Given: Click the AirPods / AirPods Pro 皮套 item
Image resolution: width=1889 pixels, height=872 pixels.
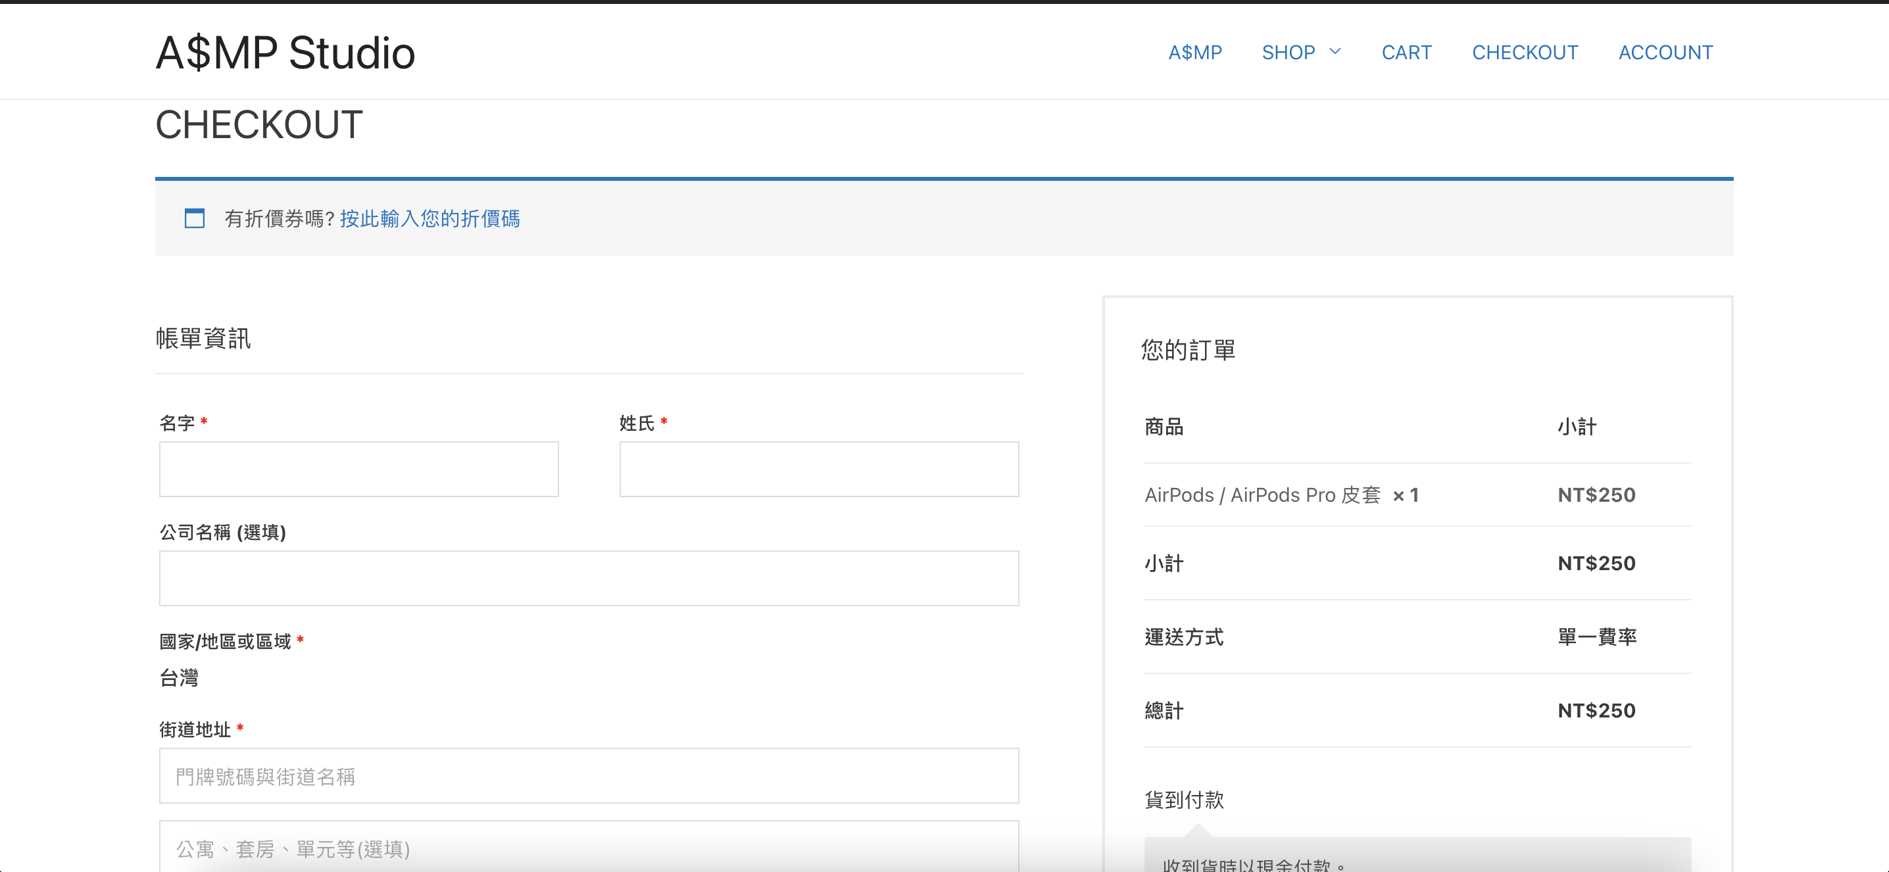Looking at the screenshot, I should pos(1262,495).
